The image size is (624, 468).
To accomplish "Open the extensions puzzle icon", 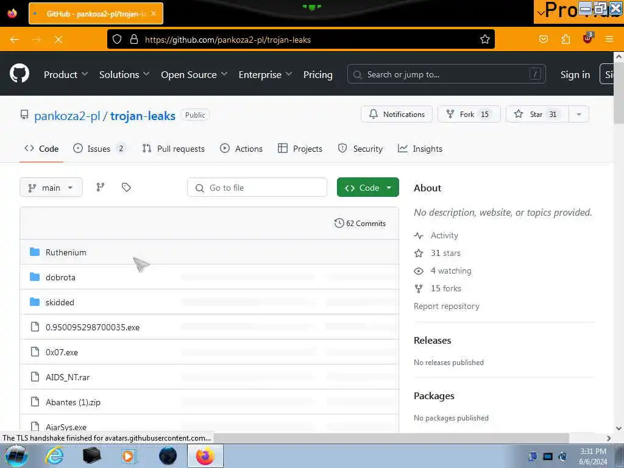I will tap(565, 39).
